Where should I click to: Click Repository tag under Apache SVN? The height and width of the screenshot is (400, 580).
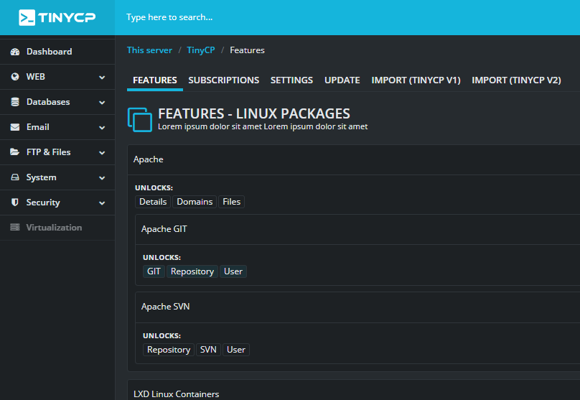[x=169, y=350]
